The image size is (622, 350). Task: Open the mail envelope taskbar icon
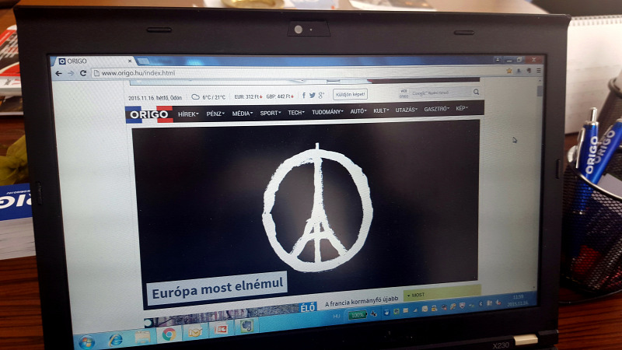[x=195, y=332]
